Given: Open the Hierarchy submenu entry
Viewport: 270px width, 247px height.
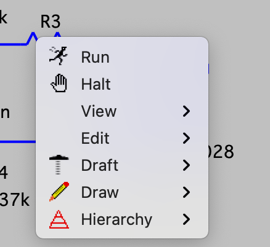Looking at the screenshot, I should pyautogui.click(x=122, y=219).
